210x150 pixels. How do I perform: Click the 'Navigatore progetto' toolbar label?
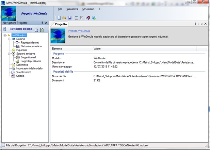(x=21, y=29)
